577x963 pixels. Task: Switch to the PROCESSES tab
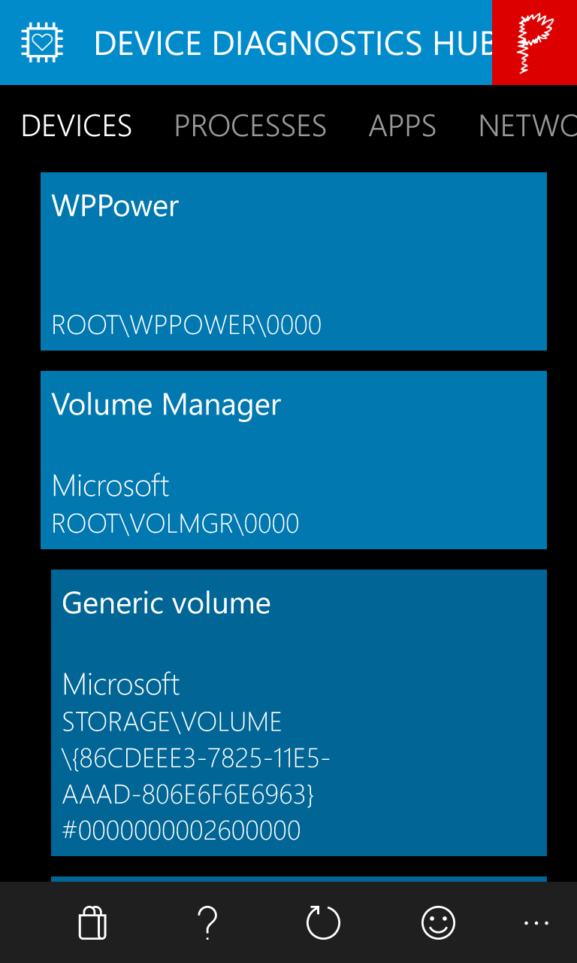[250, 126]
